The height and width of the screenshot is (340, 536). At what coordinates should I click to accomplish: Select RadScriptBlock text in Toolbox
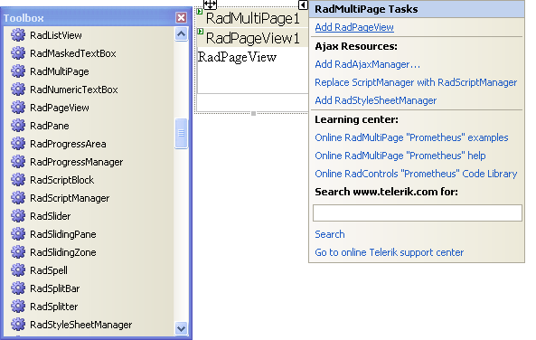(x=61, y=180)
